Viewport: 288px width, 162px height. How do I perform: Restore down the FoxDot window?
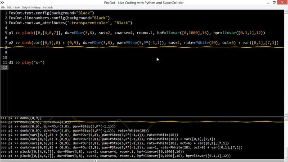(274, 3)
